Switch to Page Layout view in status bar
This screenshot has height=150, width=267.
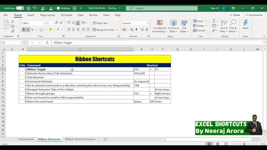coord(217,144)
